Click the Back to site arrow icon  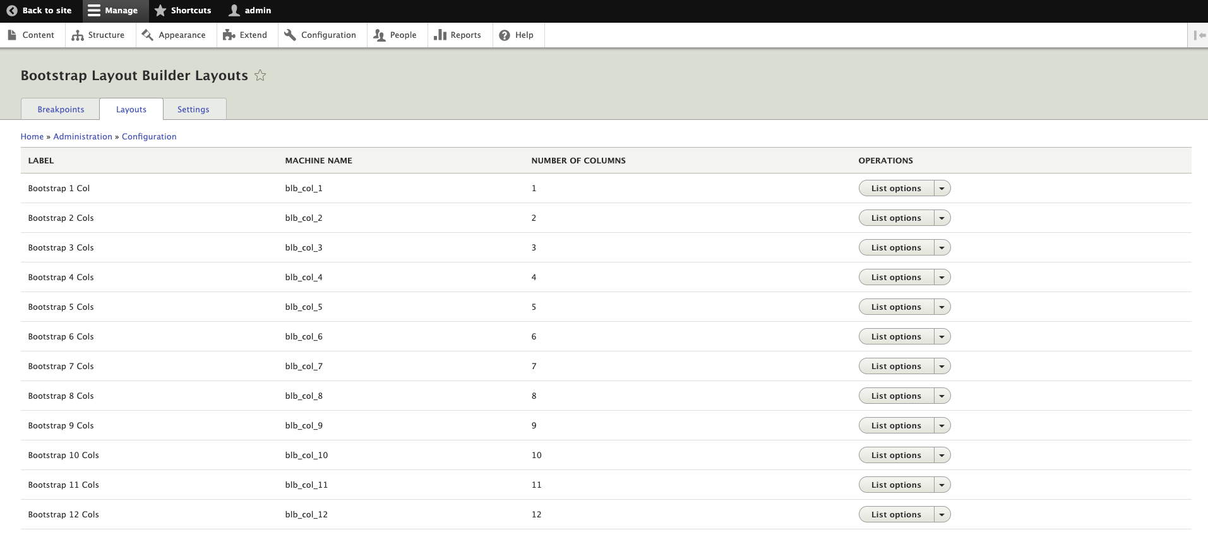click(x=12, y=11)
